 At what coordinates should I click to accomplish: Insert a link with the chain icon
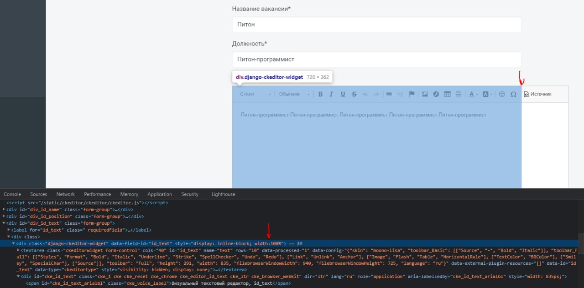(389, 94)
